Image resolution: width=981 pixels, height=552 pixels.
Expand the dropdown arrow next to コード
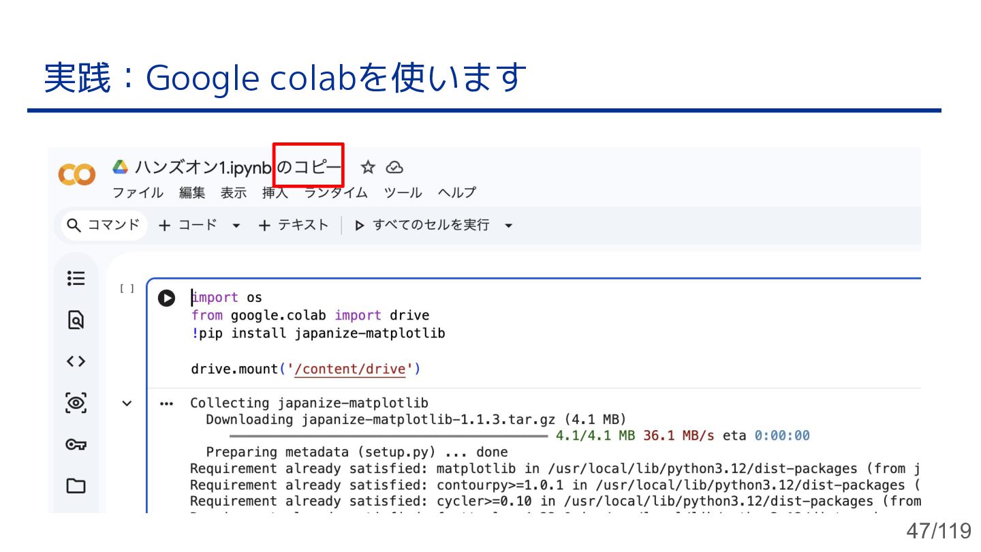(236, 226)
